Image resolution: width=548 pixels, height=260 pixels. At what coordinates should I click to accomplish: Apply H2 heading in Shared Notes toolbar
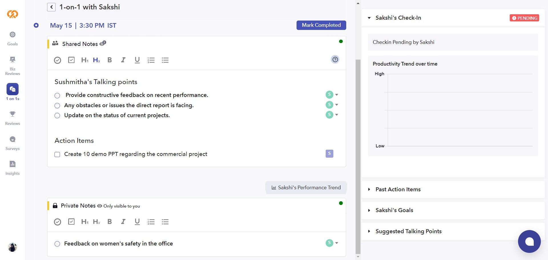(x=96, y=60)
